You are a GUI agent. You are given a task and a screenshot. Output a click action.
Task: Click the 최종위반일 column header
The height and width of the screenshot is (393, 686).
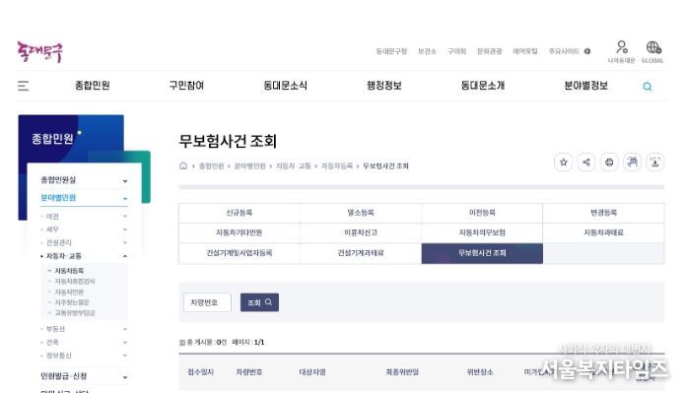pyautogui.click(x=402, y=372)
